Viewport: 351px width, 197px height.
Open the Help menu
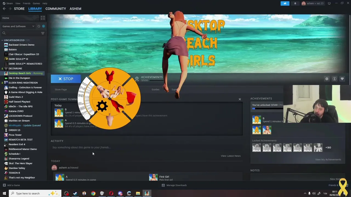click(x=45, y=3)
